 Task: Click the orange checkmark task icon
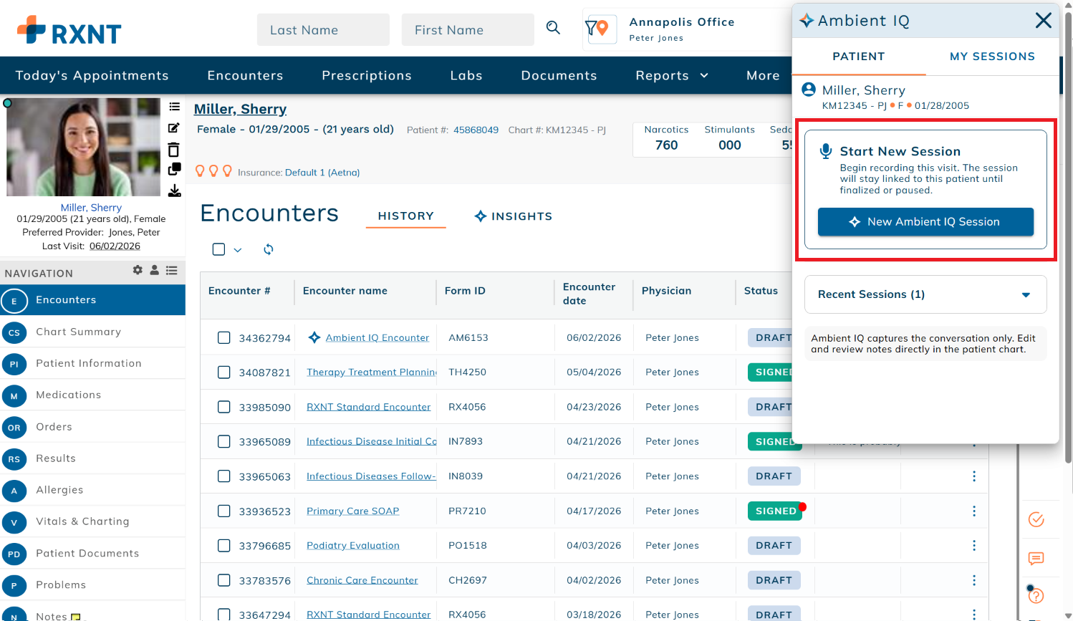tap(1036, 519)
